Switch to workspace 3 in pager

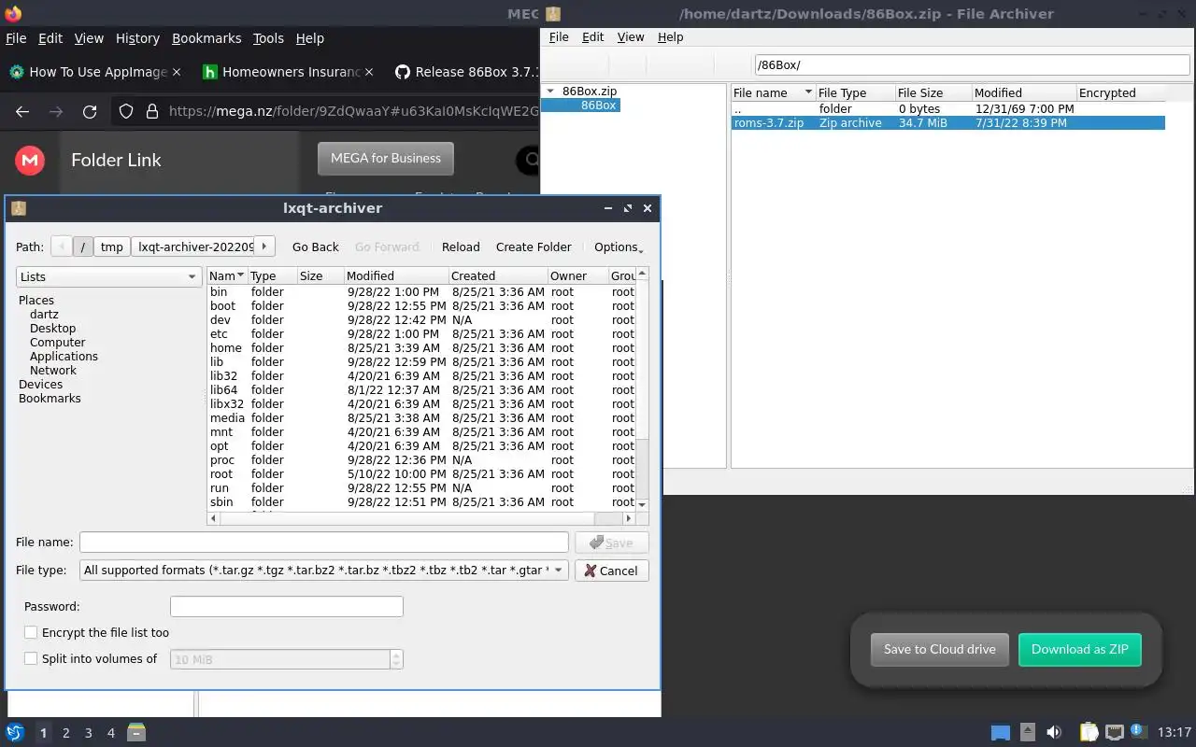click(88, 733)
